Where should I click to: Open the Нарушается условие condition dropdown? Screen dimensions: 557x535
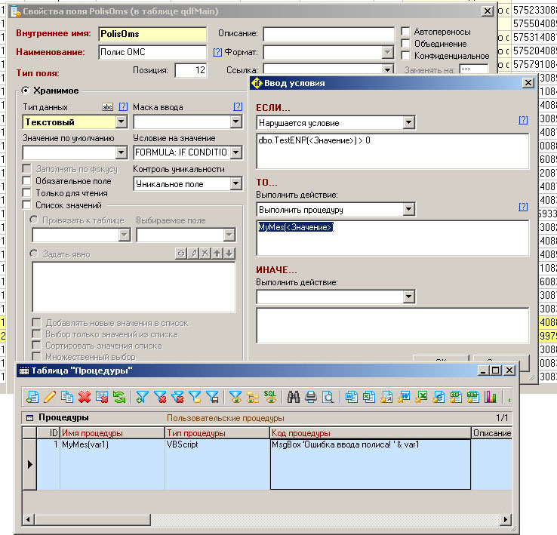point(409,122)
